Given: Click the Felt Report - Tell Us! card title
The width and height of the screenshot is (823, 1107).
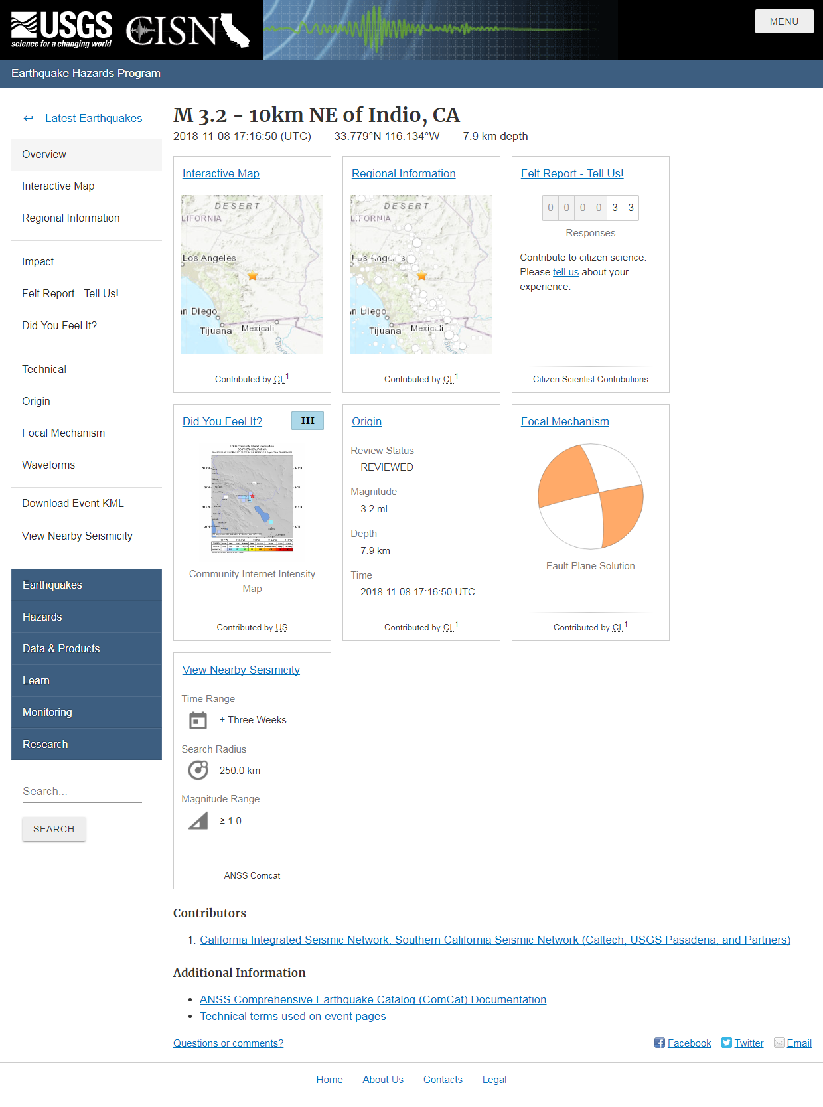Looking at the screenshot, I should (572, 173).
